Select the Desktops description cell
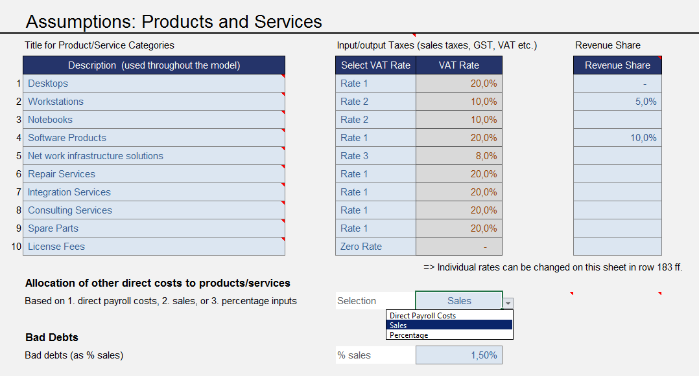Image resolution: width=699 pixels, height=376 pixels. (x=154, y=83)
